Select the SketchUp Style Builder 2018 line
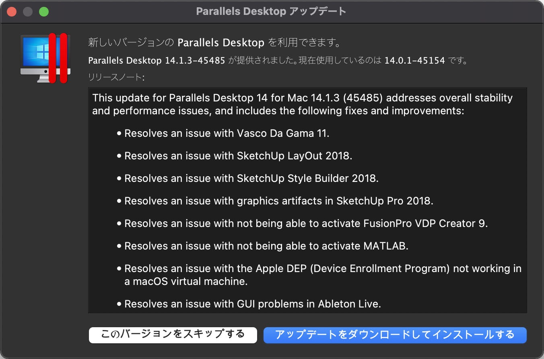 pyautogui.click(x=251, y=178)
